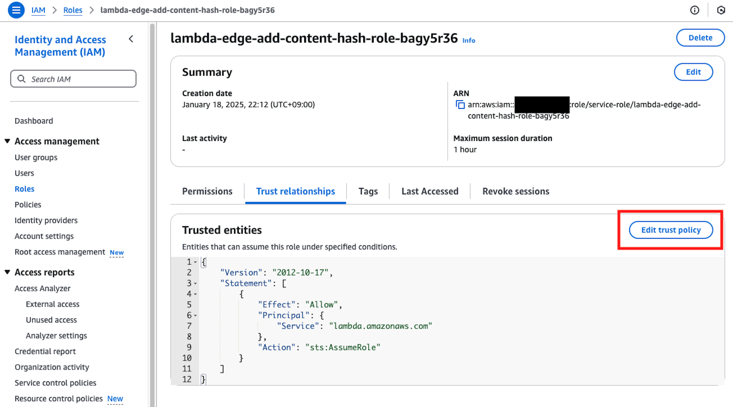The width and height of the screenshot is (733, 407).
Task: Click the hexagonal service icon in top bar
Action: pos(721,10)
